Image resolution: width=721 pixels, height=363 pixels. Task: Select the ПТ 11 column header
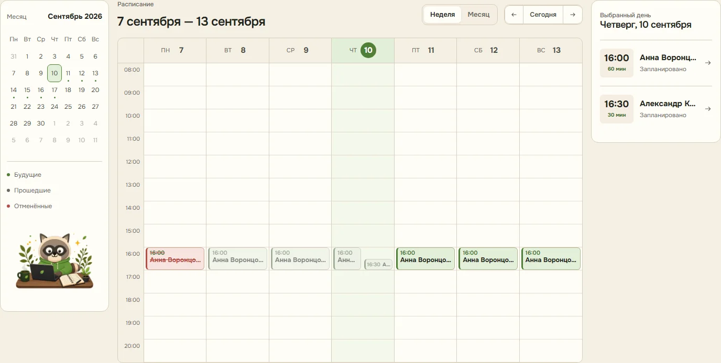(425, 50)
